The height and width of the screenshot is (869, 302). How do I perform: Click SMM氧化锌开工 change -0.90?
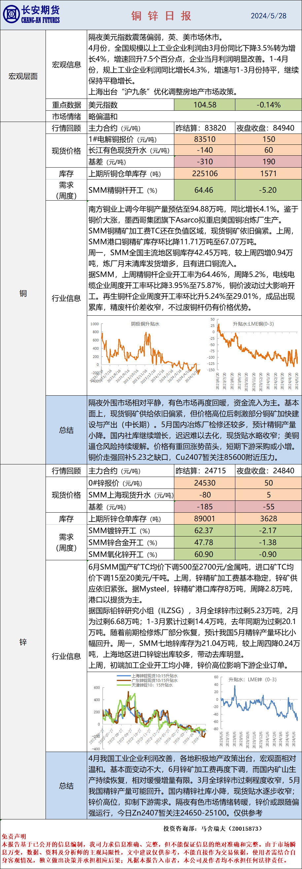[x=268, y=554]
